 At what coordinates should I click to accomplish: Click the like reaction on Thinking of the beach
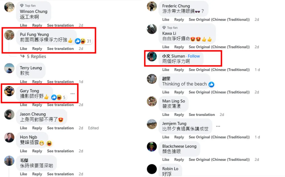pyautogui.click(x=211, y=84)
